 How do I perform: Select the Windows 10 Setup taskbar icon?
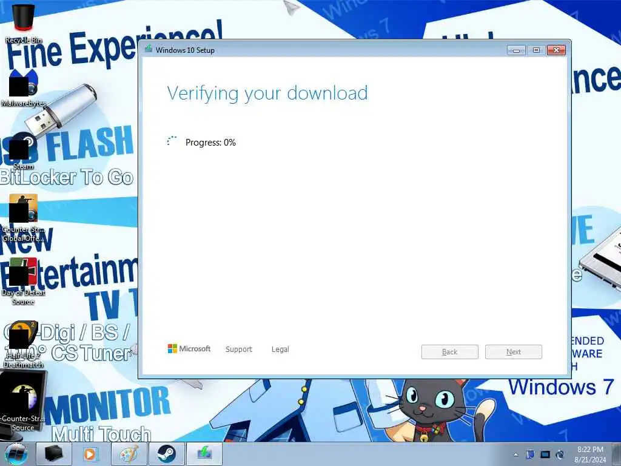[204, 454]
